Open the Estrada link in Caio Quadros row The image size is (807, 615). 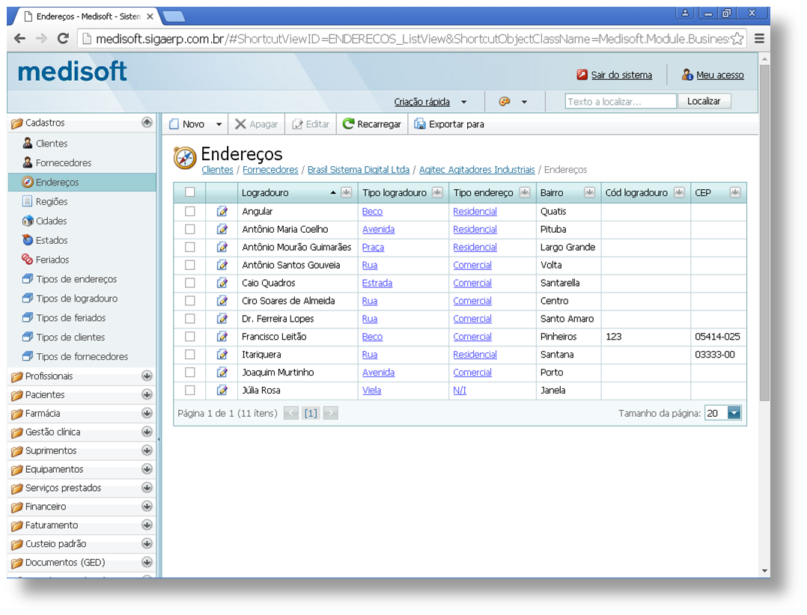click(x=377, y=284)
